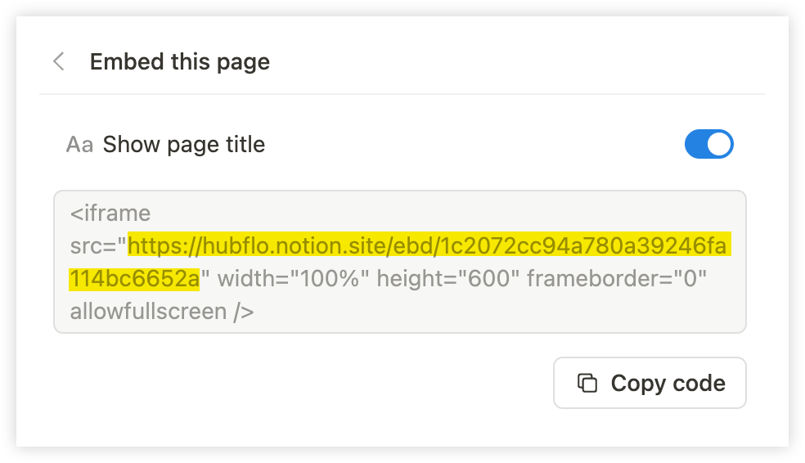805x463 pixels.
Task: Turn off the Show page title switch
Action: [709, 144]
